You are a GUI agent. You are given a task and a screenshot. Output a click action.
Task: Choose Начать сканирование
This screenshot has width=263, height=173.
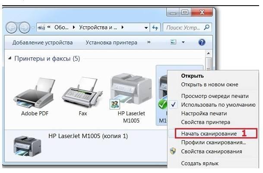point(209,134)
